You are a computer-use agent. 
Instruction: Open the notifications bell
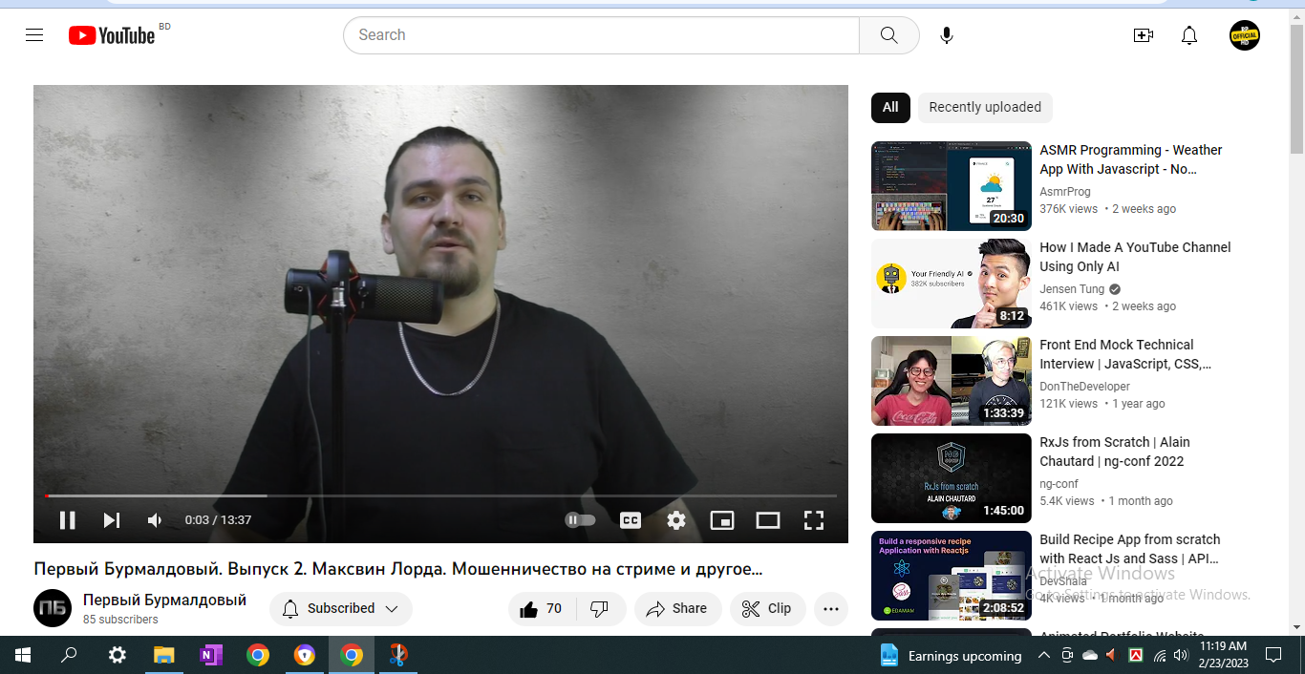click(x=1189, y=35)
